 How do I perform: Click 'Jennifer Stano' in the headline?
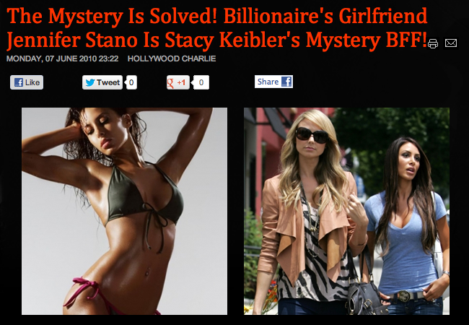[x=71, y=40]
